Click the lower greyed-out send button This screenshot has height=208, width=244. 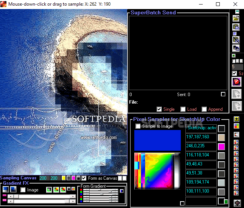pyautogui.click(x=237, y=106)
